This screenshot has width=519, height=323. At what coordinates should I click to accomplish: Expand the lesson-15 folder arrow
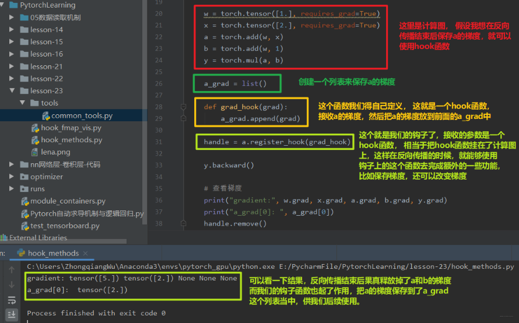[12, 42]
